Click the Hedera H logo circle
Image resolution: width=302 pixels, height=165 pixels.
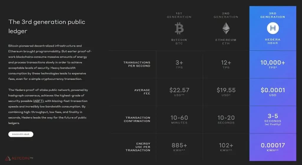tap(273, 28)
